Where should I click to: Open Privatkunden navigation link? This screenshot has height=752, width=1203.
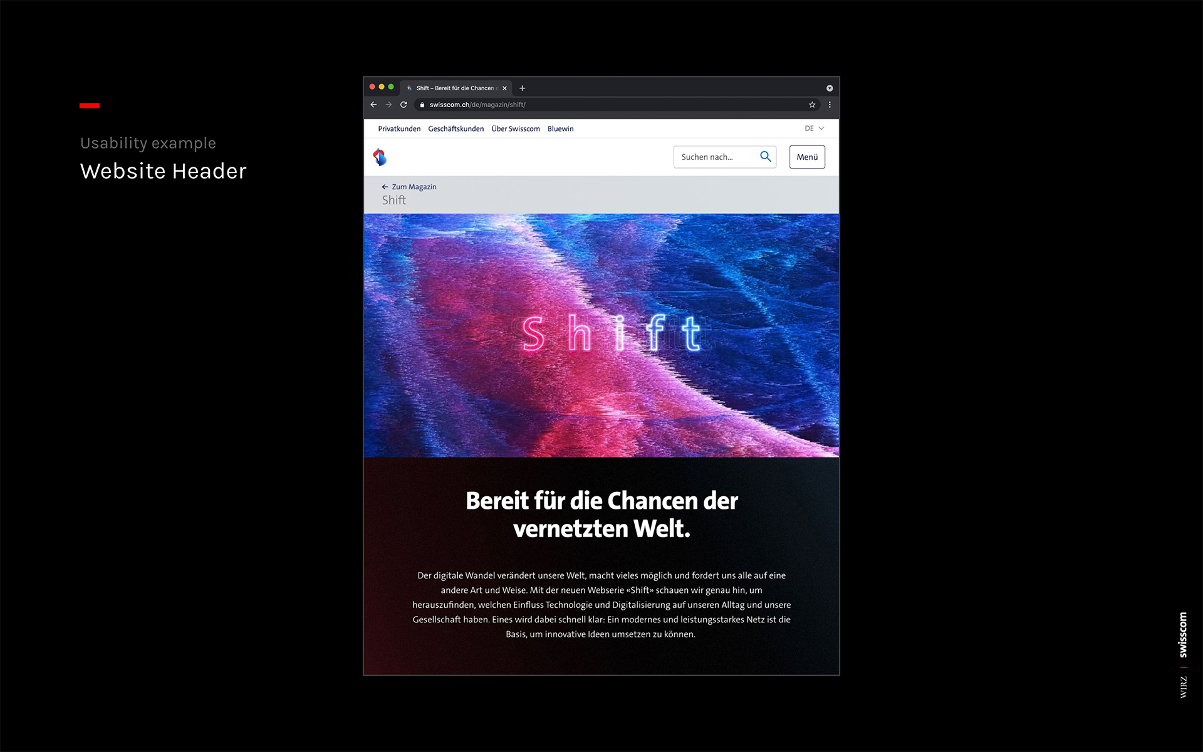point(399,128)
